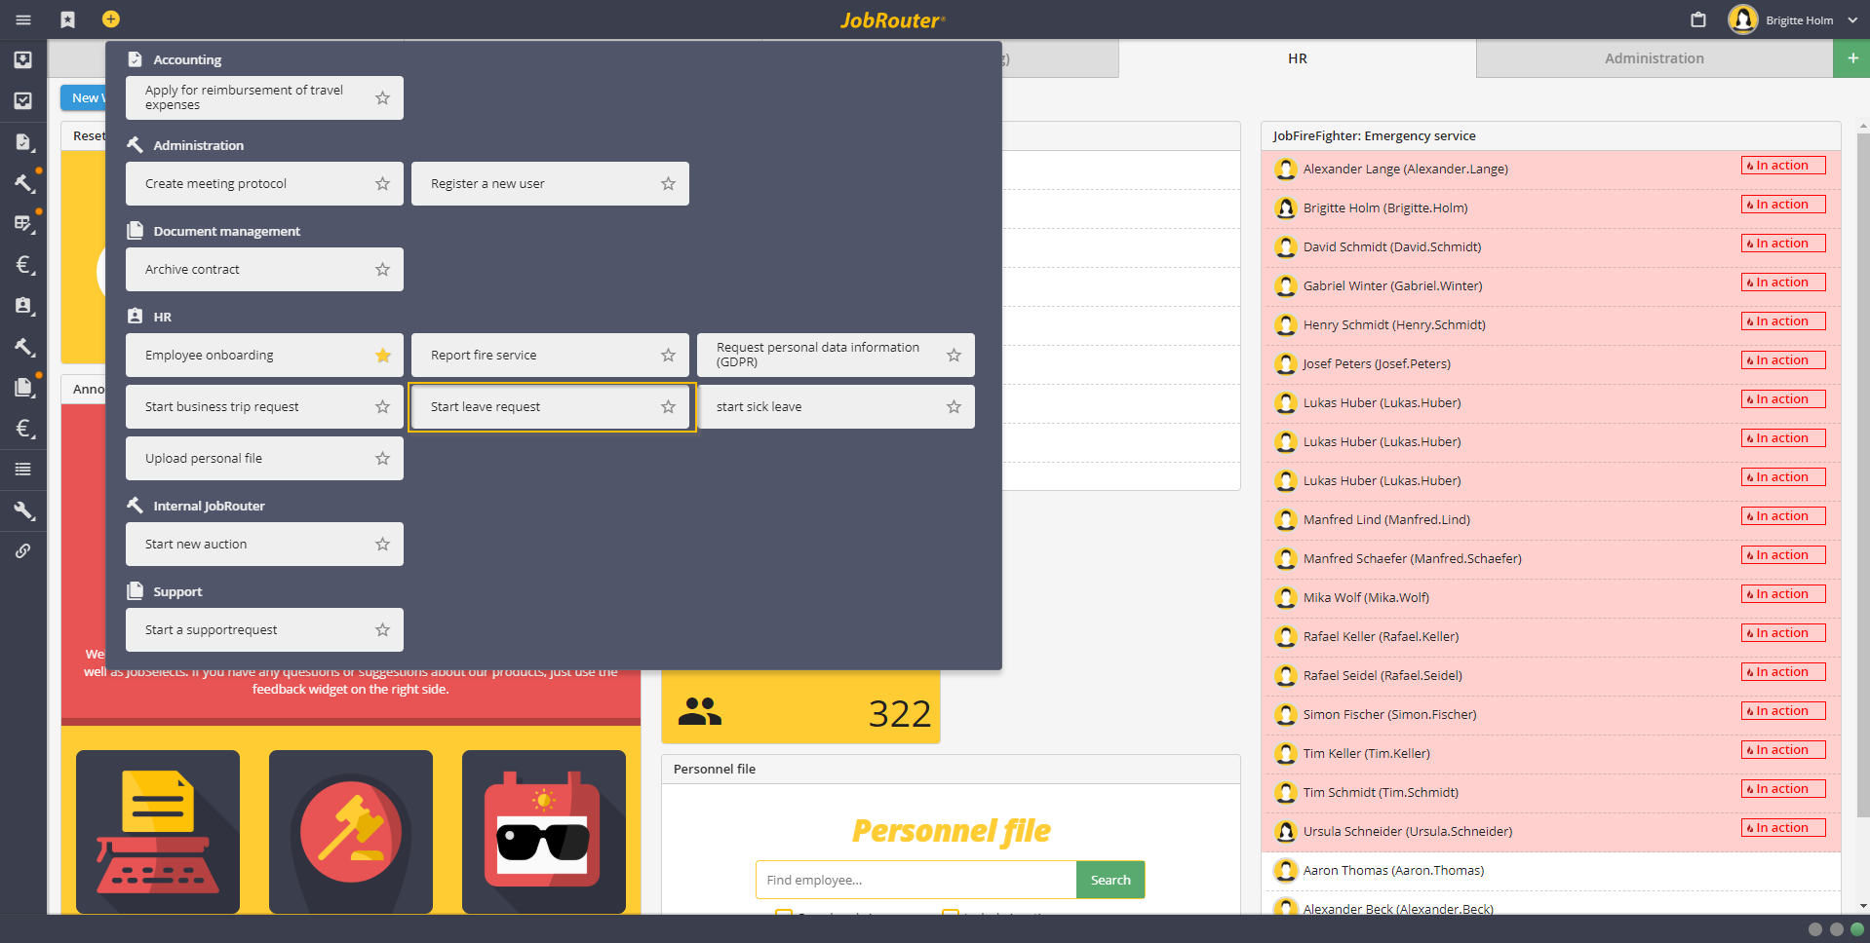Image resolution: width=1870 pixels, height=943 pixels.
Task: Click In action badge for Mika Wolf
Action: pyautogui.click(x=1783, y=594)
